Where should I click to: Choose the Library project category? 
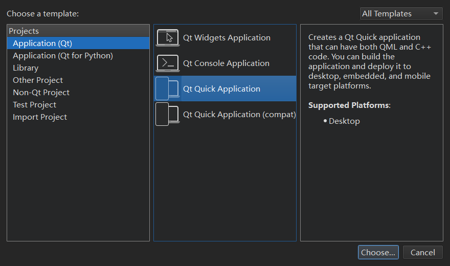click(x=26, y=68)
